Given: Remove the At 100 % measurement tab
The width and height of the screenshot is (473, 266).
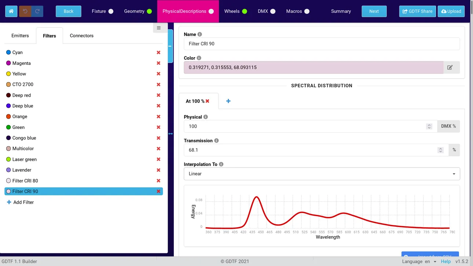Looking at the screenshot, I should click(x=208, y=101).
